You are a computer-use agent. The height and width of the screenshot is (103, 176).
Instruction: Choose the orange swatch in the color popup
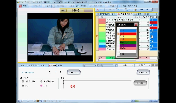point(128,40)
